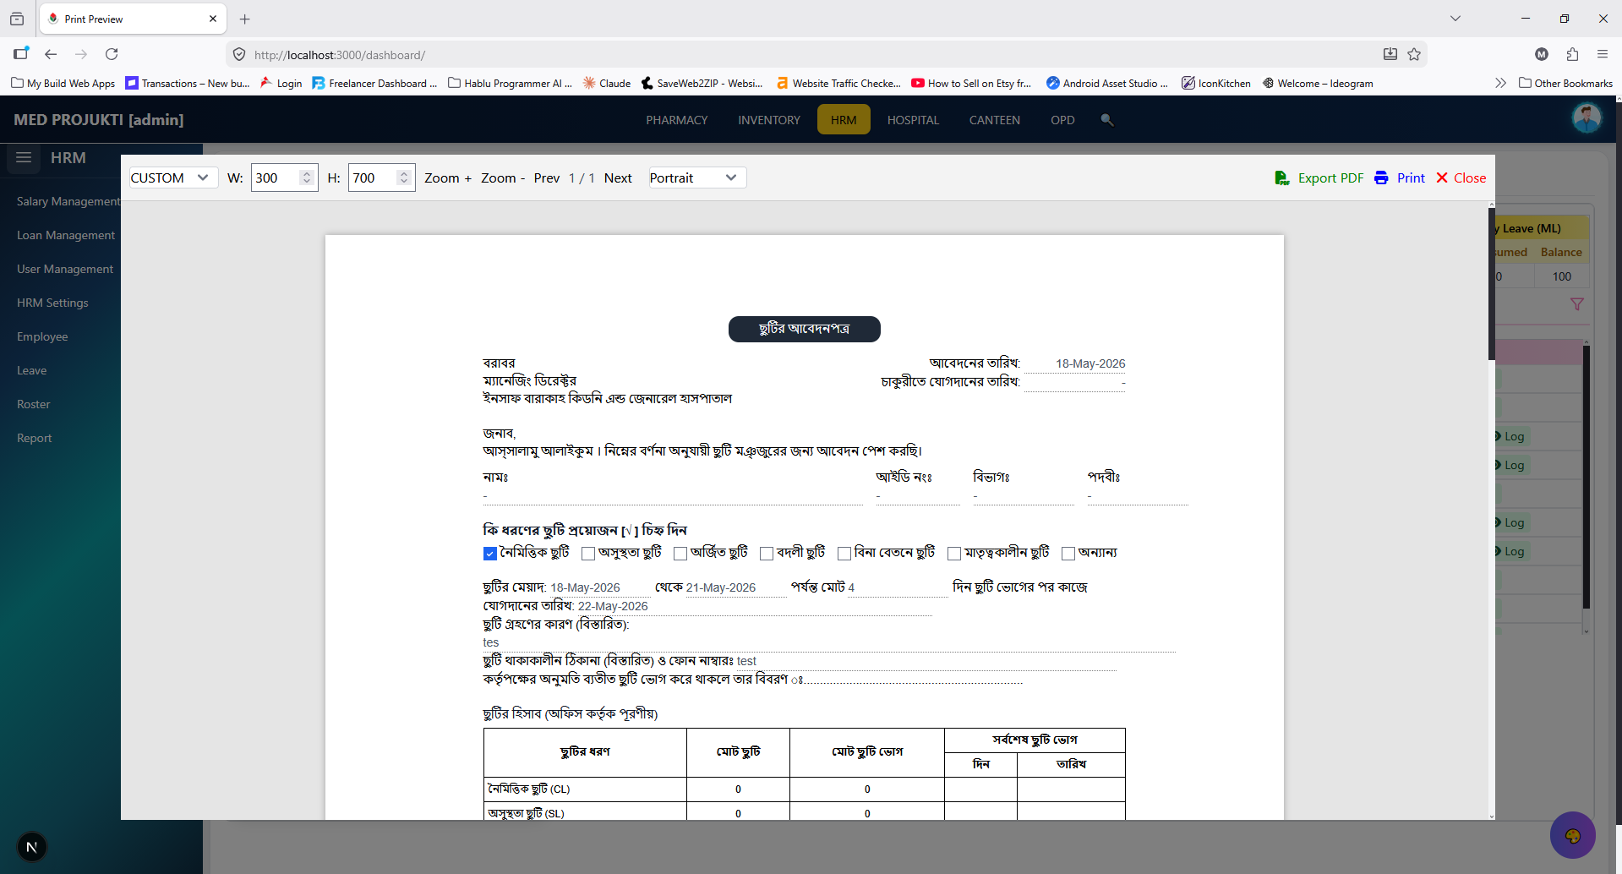This screenshot has width=1622, height=874.
Task: Open the Claude bookmark
Action: [x=607, y=83]
